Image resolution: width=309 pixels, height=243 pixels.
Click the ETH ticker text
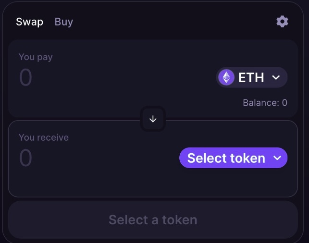point(251,77)
